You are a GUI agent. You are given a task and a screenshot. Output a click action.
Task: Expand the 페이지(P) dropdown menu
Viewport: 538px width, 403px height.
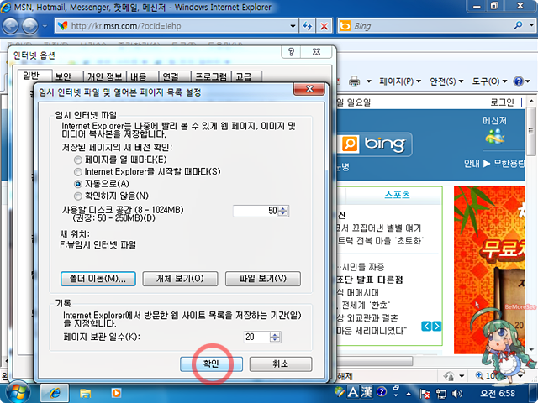click(x=400, y=81)
